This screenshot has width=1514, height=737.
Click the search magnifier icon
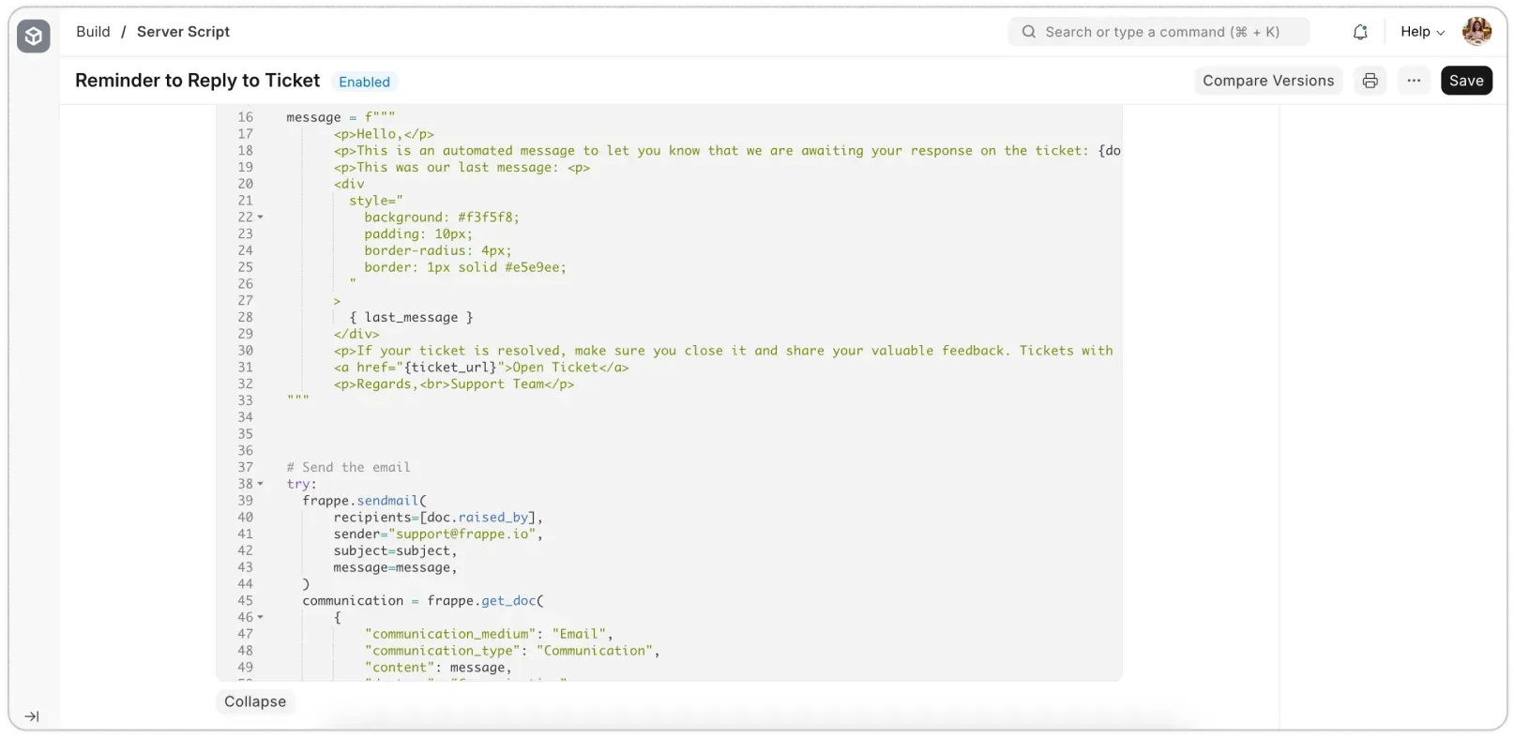pyautogui.click(x=1029, y=32)
